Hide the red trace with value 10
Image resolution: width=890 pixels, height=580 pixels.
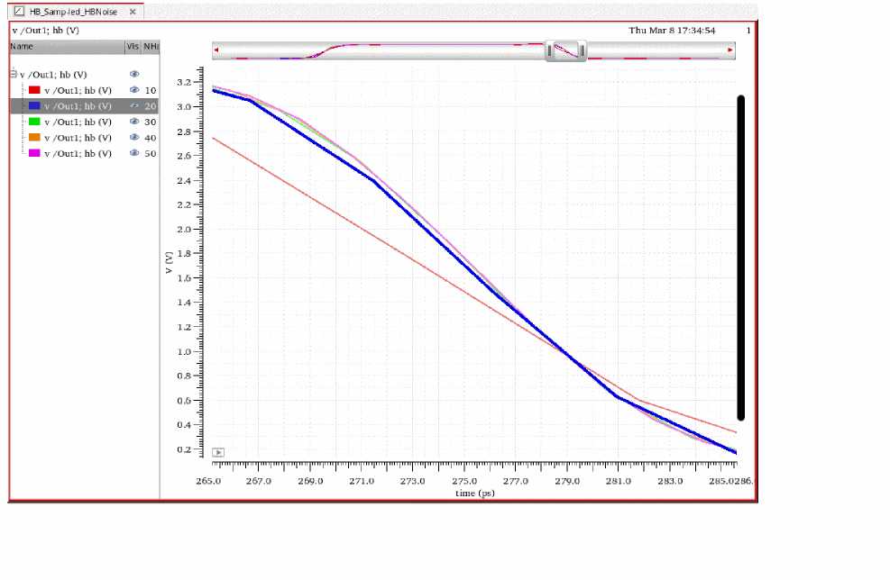(x=134, y=90)
